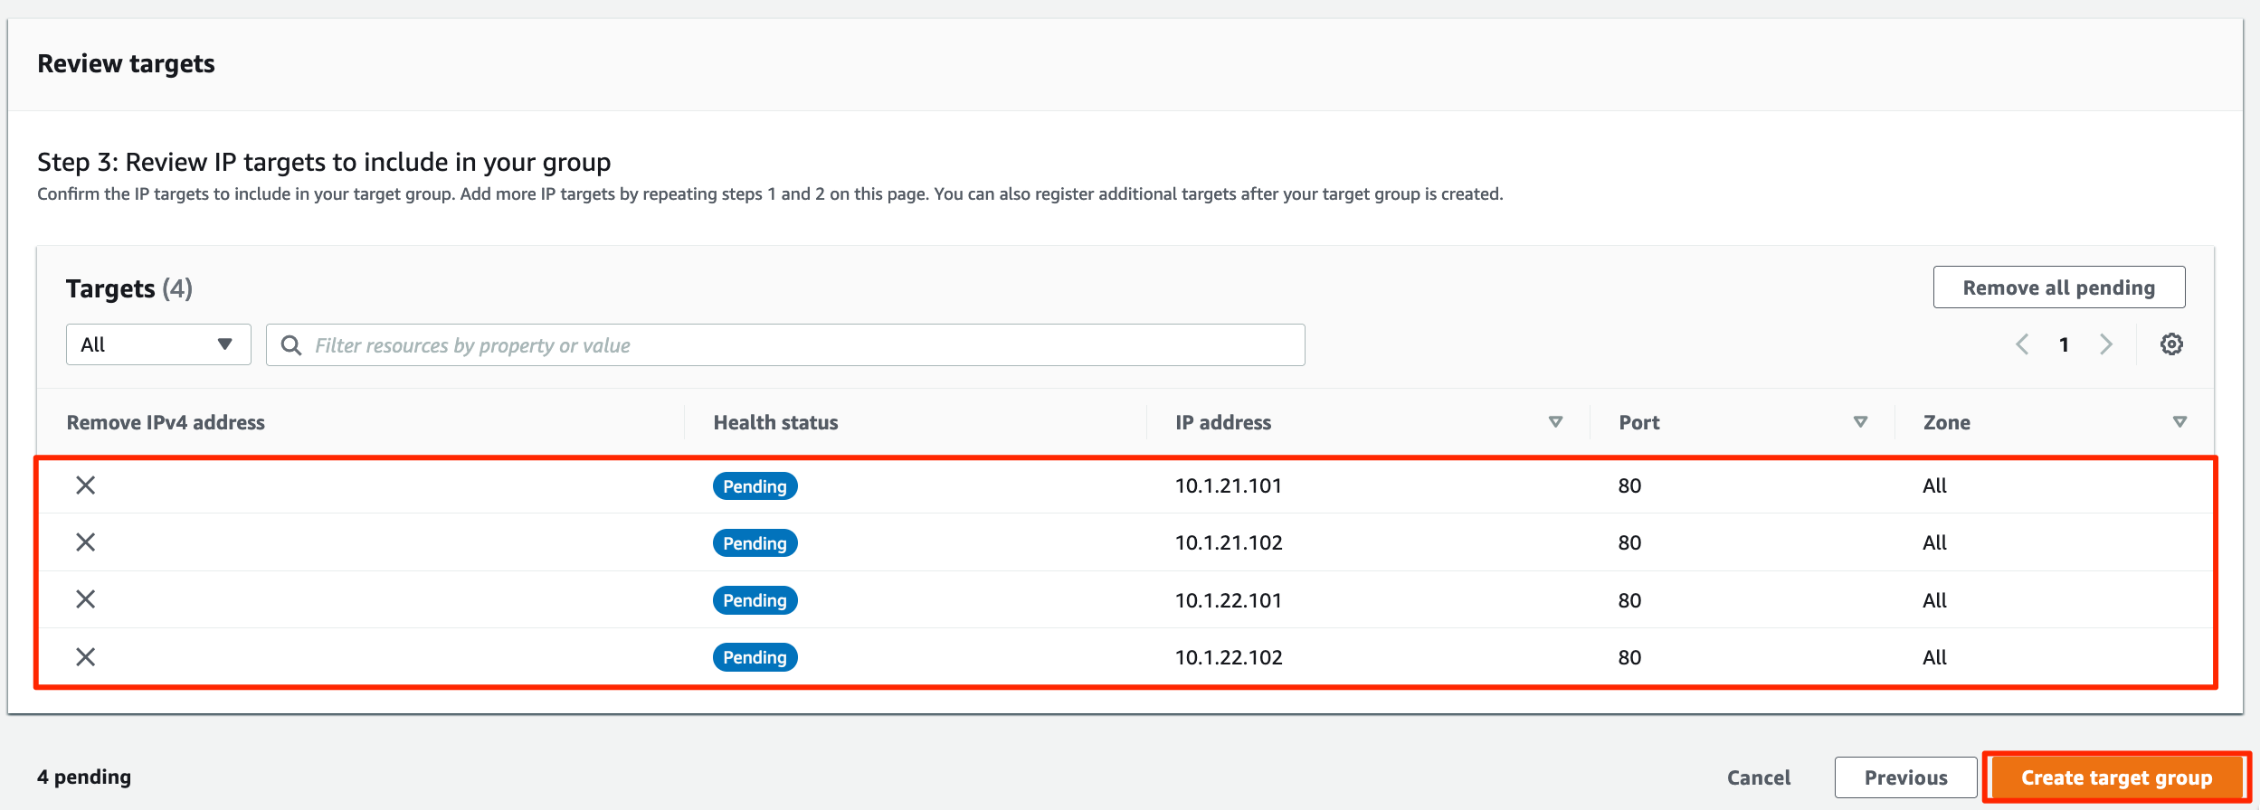This screenshot has height=810, width=2260.
Task: Sort by IP address column arrow
Action: pos(1556,422)
